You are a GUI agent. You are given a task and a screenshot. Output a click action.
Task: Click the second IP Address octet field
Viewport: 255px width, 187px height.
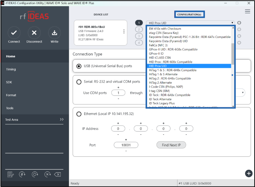coord(141,129)
